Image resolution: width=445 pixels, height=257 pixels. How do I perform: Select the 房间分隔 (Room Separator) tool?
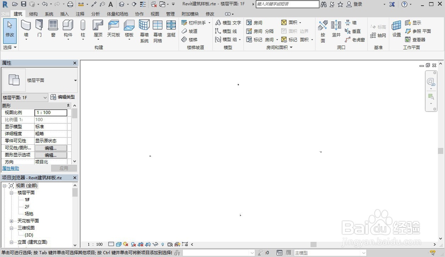click(260, 31)
